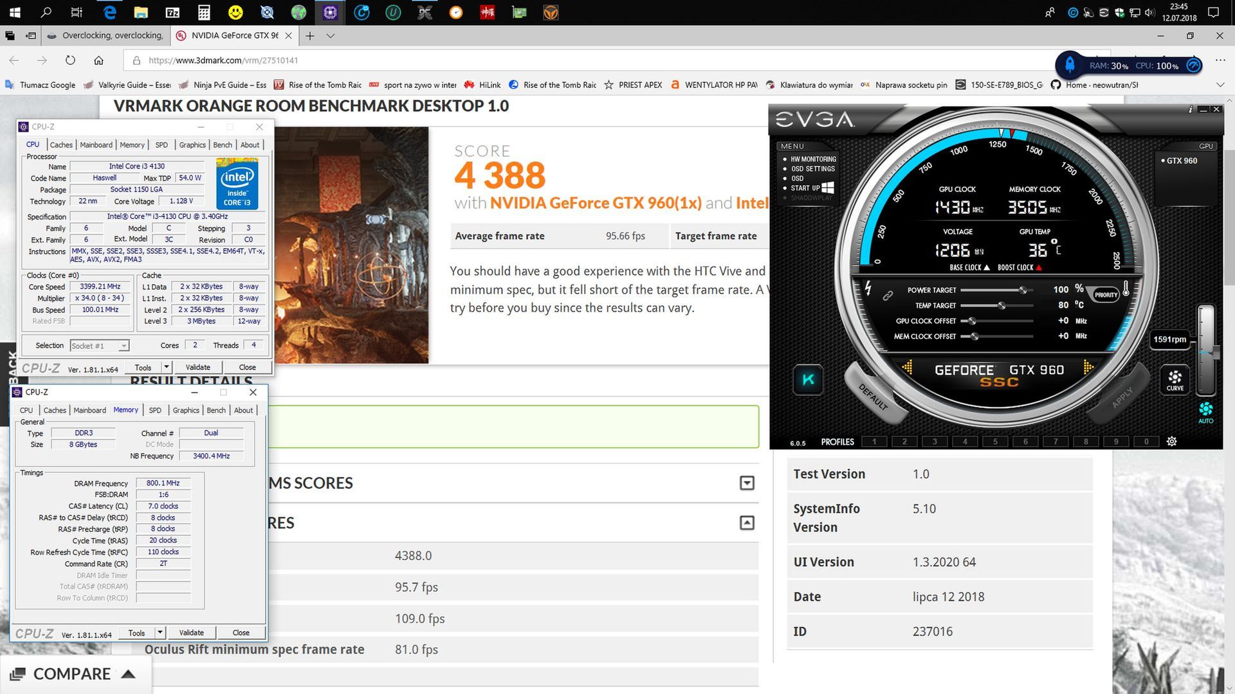Adjust the Mem Clock Offset slider

click(x=974, y=337)
